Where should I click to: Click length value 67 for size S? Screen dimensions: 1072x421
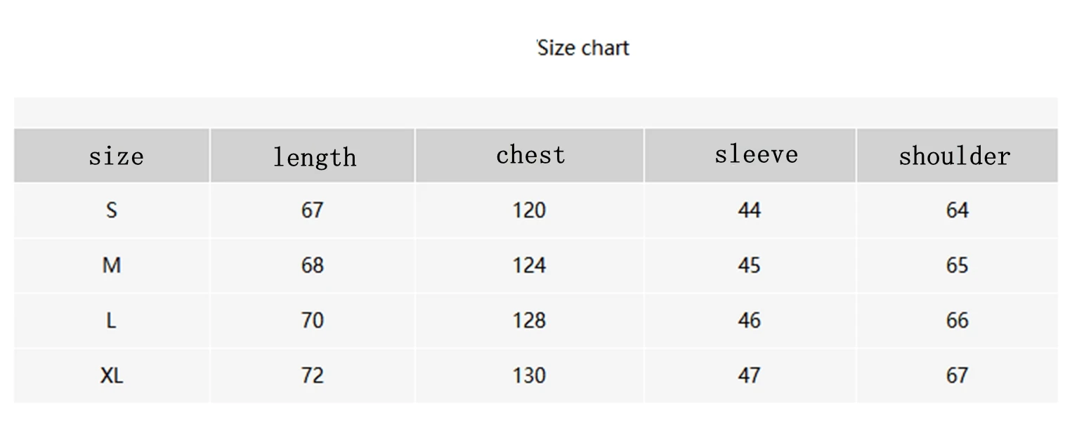(x=313, y=210)
